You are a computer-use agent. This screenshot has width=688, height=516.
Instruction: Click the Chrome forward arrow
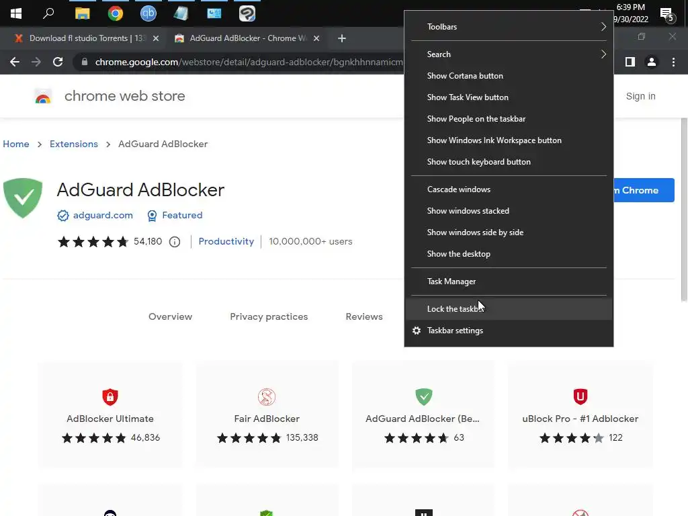[x=36, y=62]
